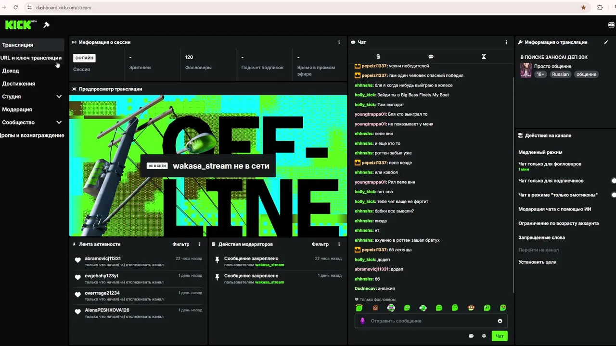Edit stream info with the pencil icon
This screenshot has height=346, width=616.
click(x=606, y=42)
